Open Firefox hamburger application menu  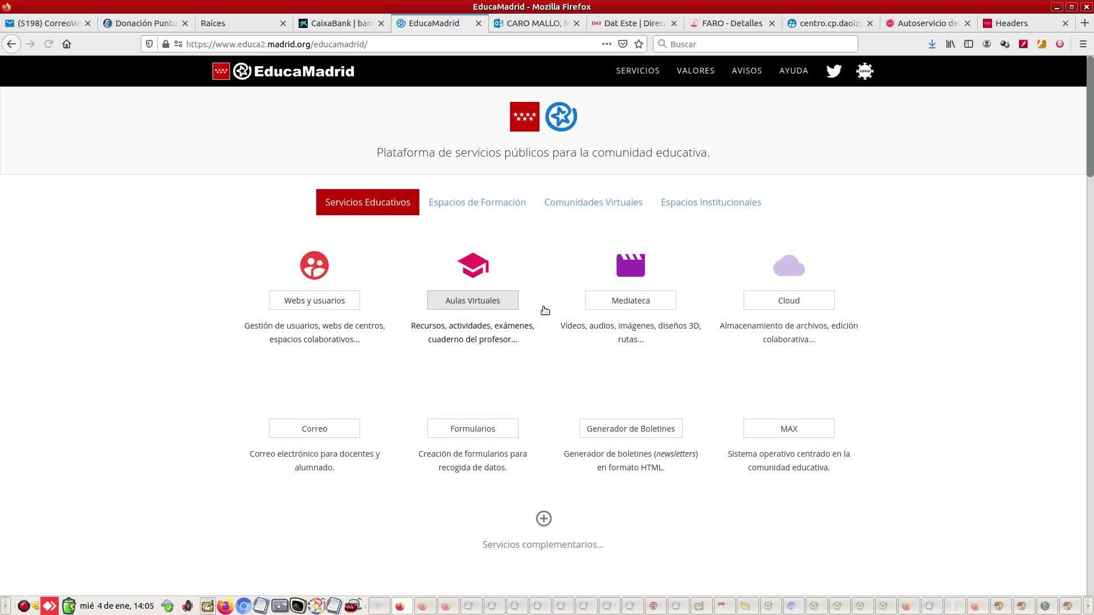pyautogui.click(x=1083, y=44)
